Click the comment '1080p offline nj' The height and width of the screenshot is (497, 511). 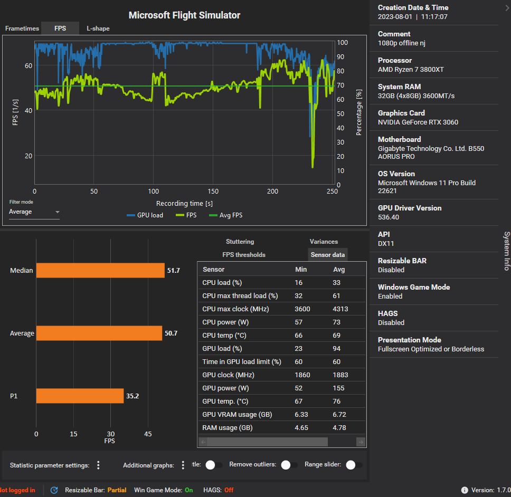click(x=402, y=43)
